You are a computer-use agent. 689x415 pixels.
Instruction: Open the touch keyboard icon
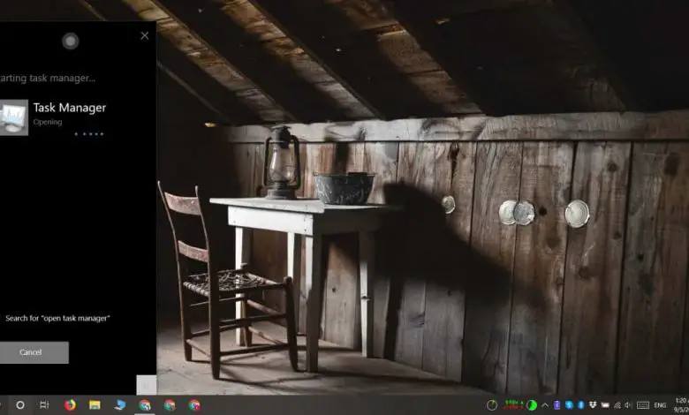pos(643,405)
